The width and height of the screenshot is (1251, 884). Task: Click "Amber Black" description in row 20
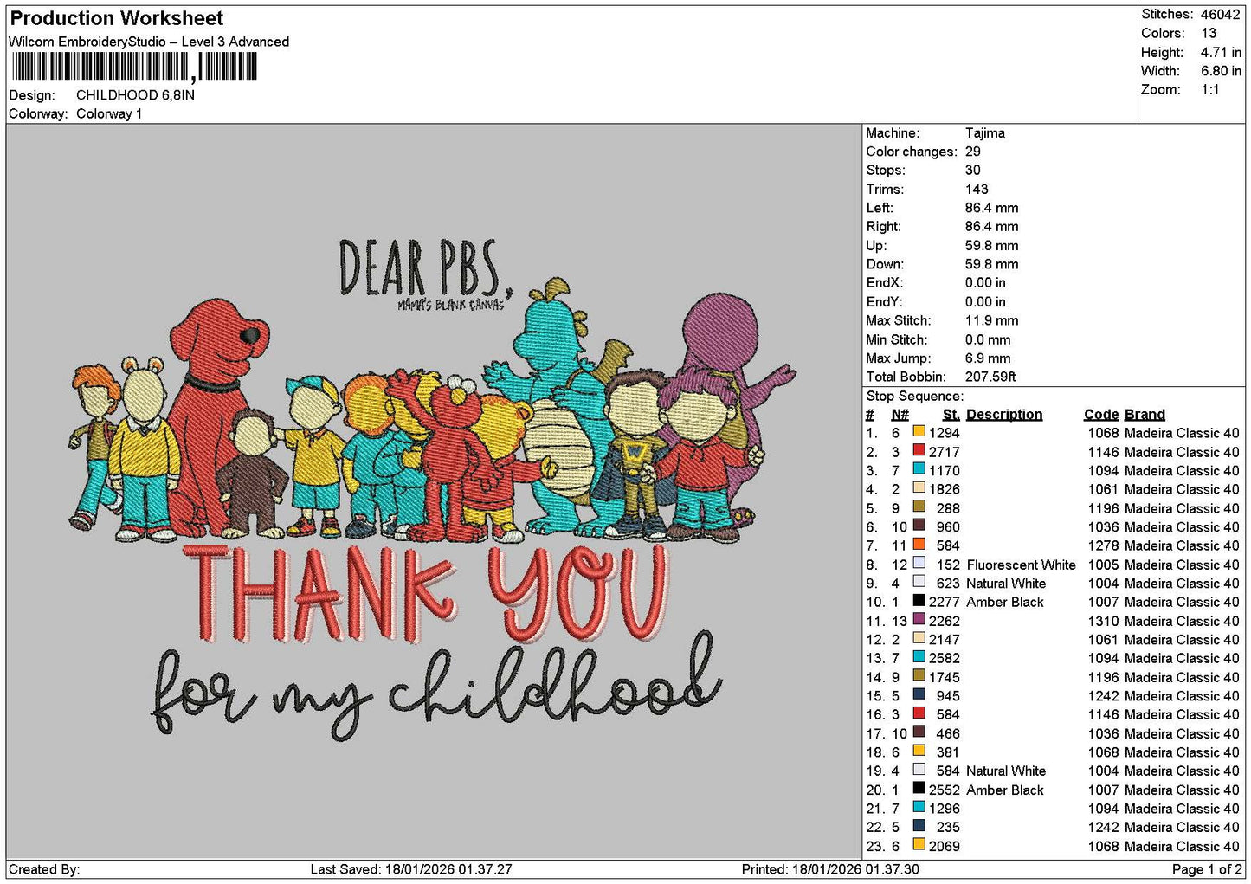pos(1005,790)
